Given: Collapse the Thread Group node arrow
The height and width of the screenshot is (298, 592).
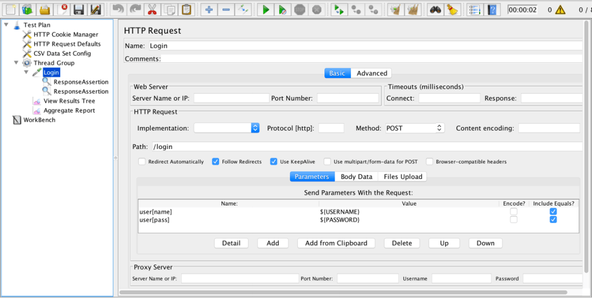Looking at the screenshot, I should [x=16, y=62].
